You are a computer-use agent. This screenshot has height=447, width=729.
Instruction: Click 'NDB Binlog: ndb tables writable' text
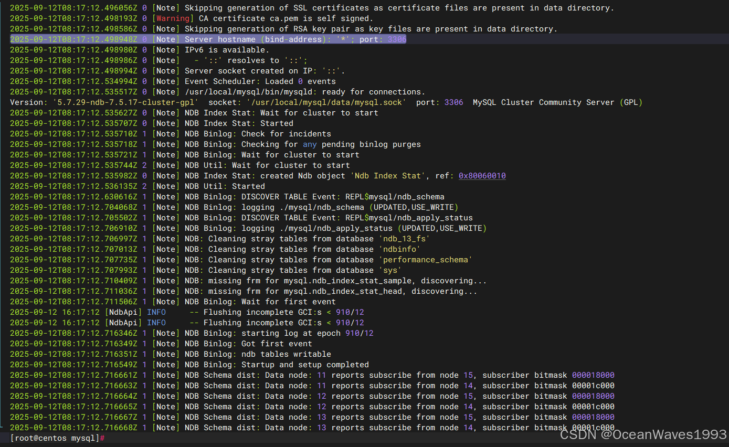pos(258,354)
